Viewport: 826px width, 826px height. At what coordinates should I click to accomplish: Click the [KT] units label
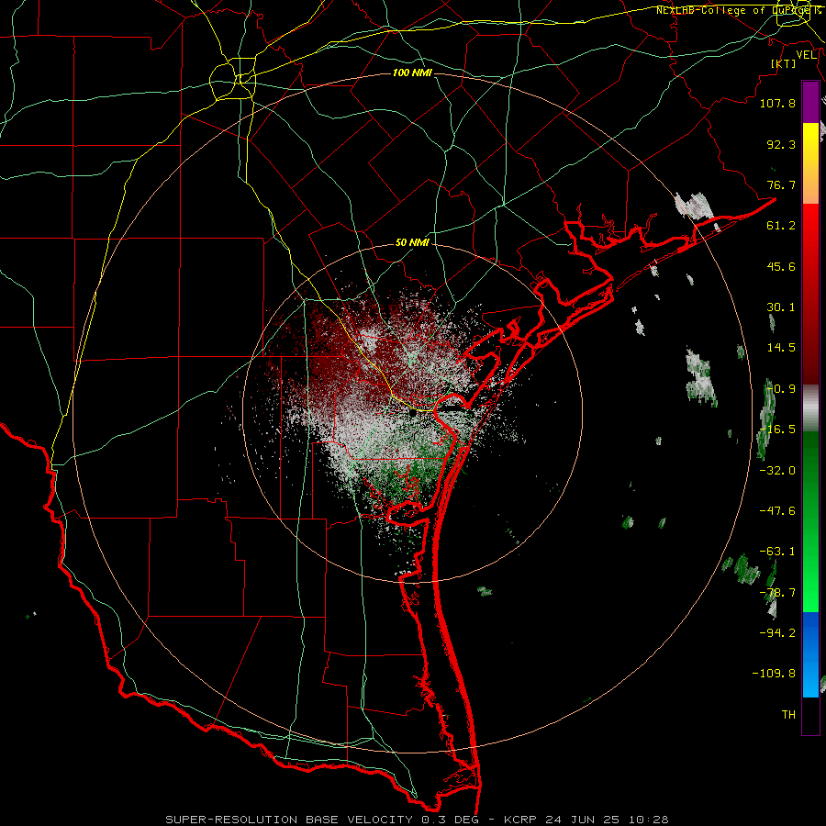click(x=784, y=63)
